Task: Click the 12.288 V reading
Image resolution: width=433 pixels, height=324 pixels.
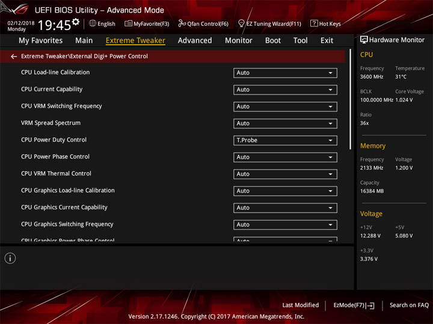Action: pos(370,236)
